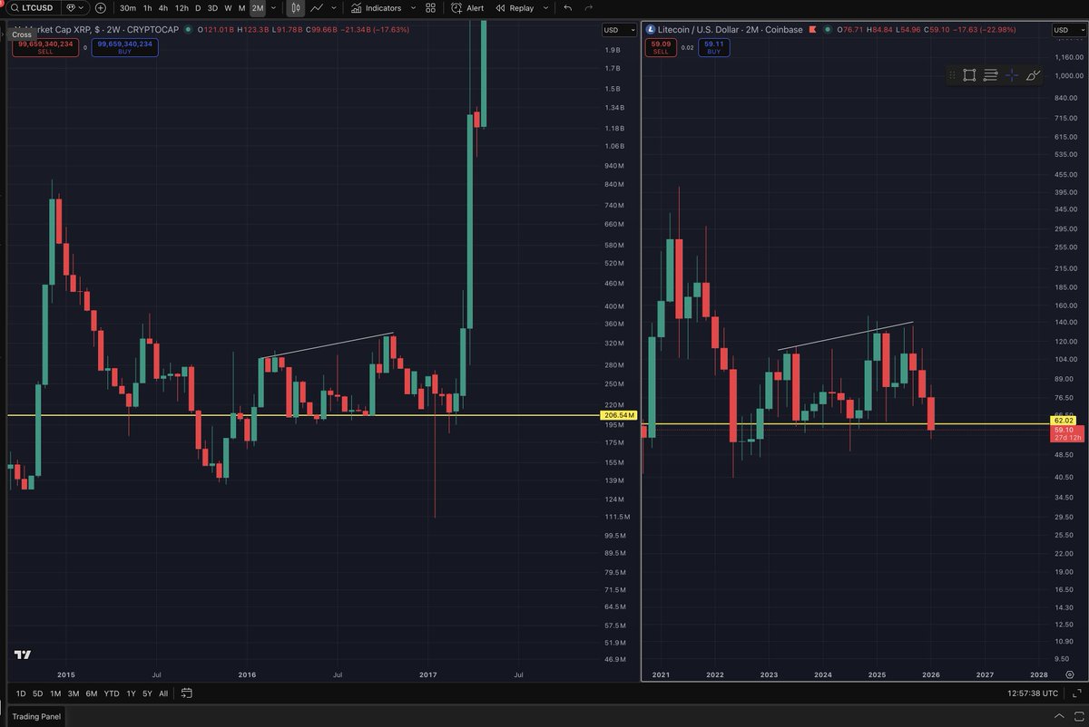The image size is (1089, 727).
Task: Select the 1h timeframe
Action: coord(147,8)
